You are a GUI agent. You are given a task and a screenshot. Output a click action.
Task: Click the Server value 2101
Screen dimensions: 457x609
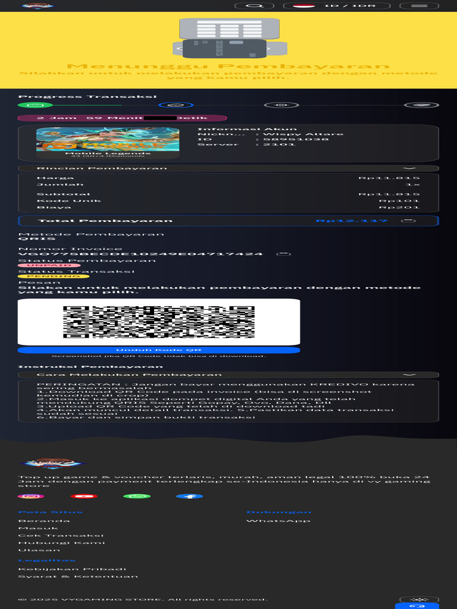click(x=279, y=144)
